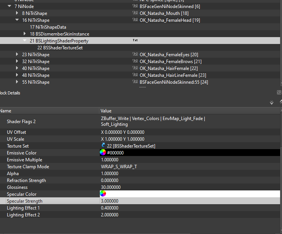
Task: Click Txt icon beside OK_Natasha_FemaleHead
Action: point(135,20)
